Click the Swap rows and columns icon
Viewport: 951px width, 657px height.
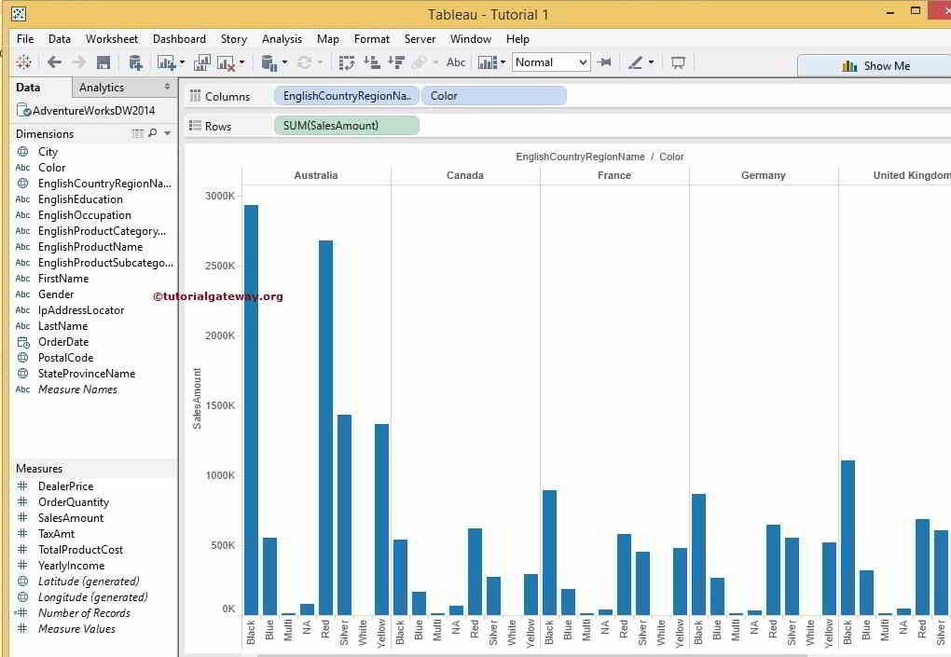click(346, 62)
